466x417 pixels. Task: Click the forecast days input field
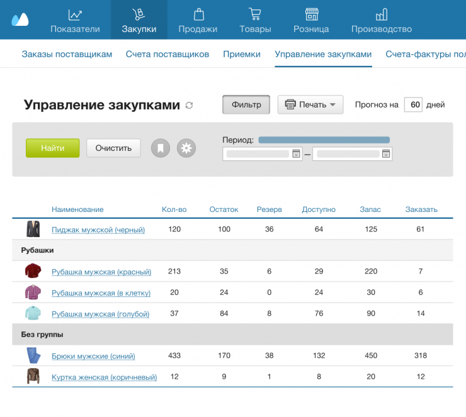click(x=413, y=104)
